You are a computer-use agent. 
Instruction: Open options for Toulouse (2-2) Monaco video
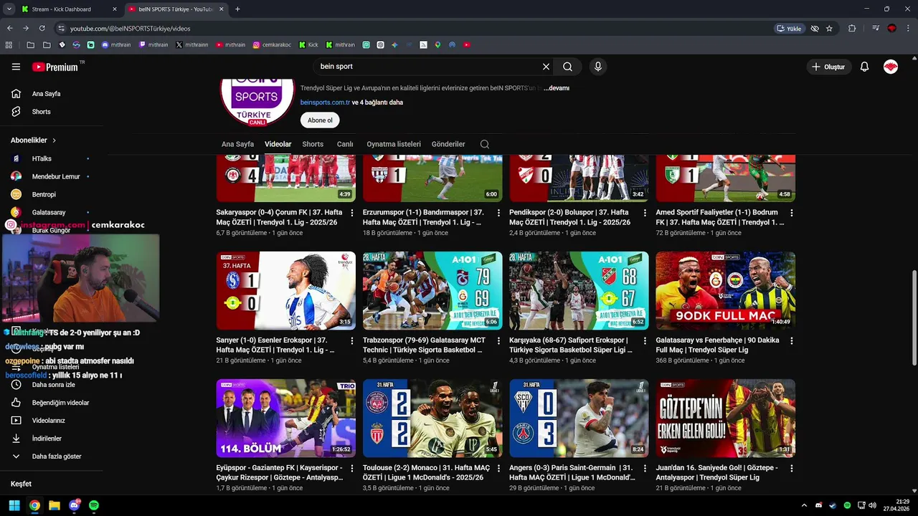pyautogui.click(x=498, y=469)
